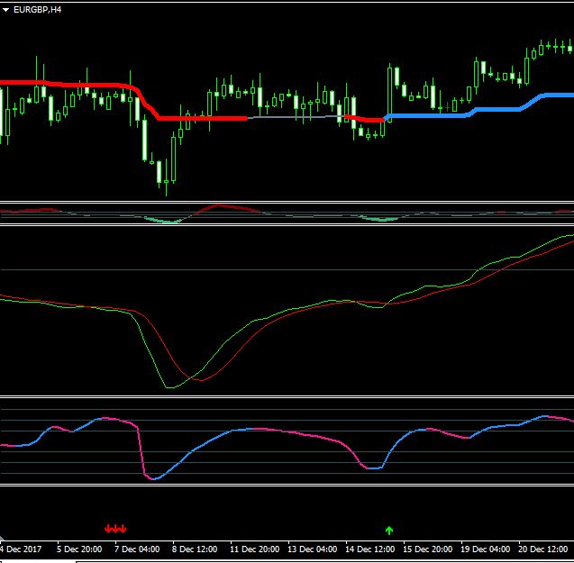Click the 4 Dec 2017 date label
Image resolution: width=574 pixels, height=563 pixels.
21,549
